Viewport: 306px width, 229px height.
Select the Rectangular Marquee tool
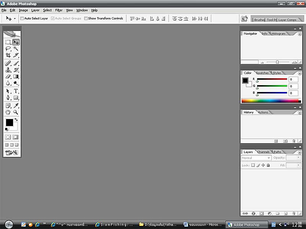click(x=8, y=42)
